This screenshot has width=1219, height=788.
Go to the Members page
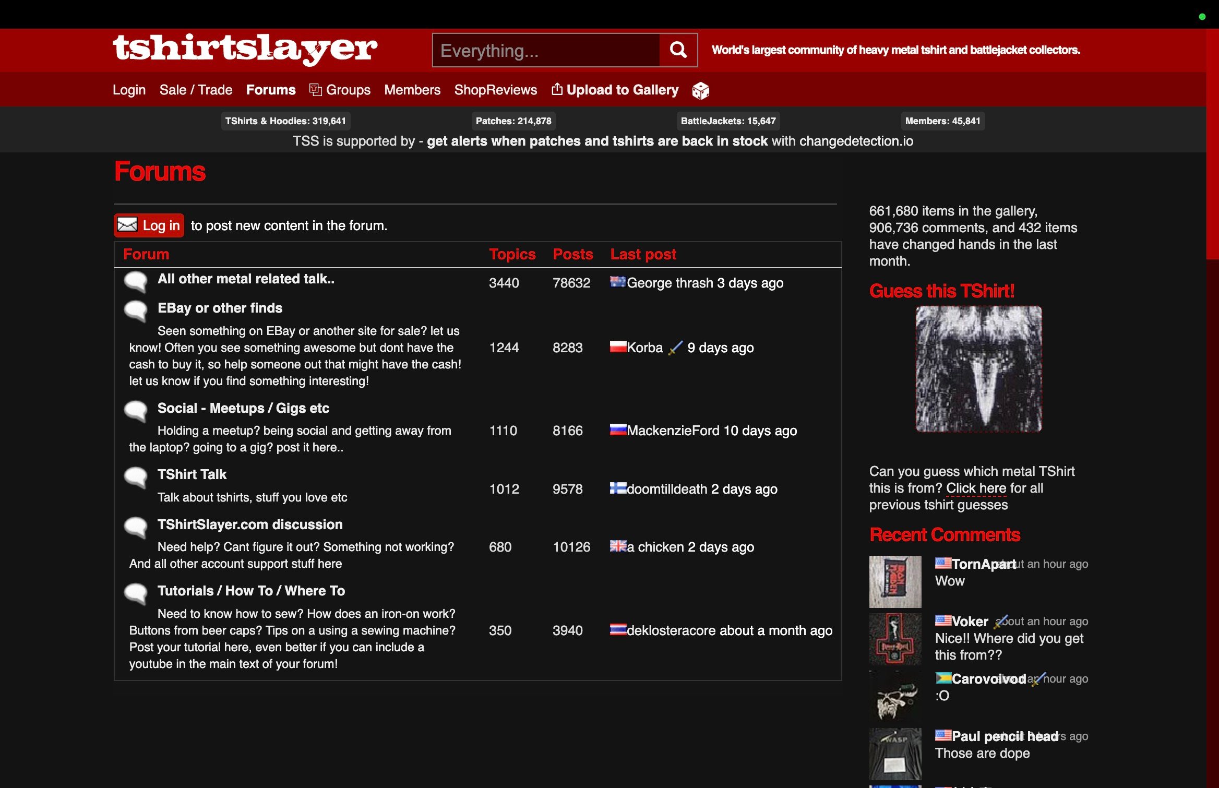tap(412, 90)
